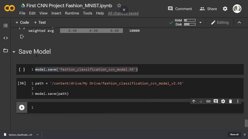
Task: Click the model.save(path) code line
Action: [52, 93]
